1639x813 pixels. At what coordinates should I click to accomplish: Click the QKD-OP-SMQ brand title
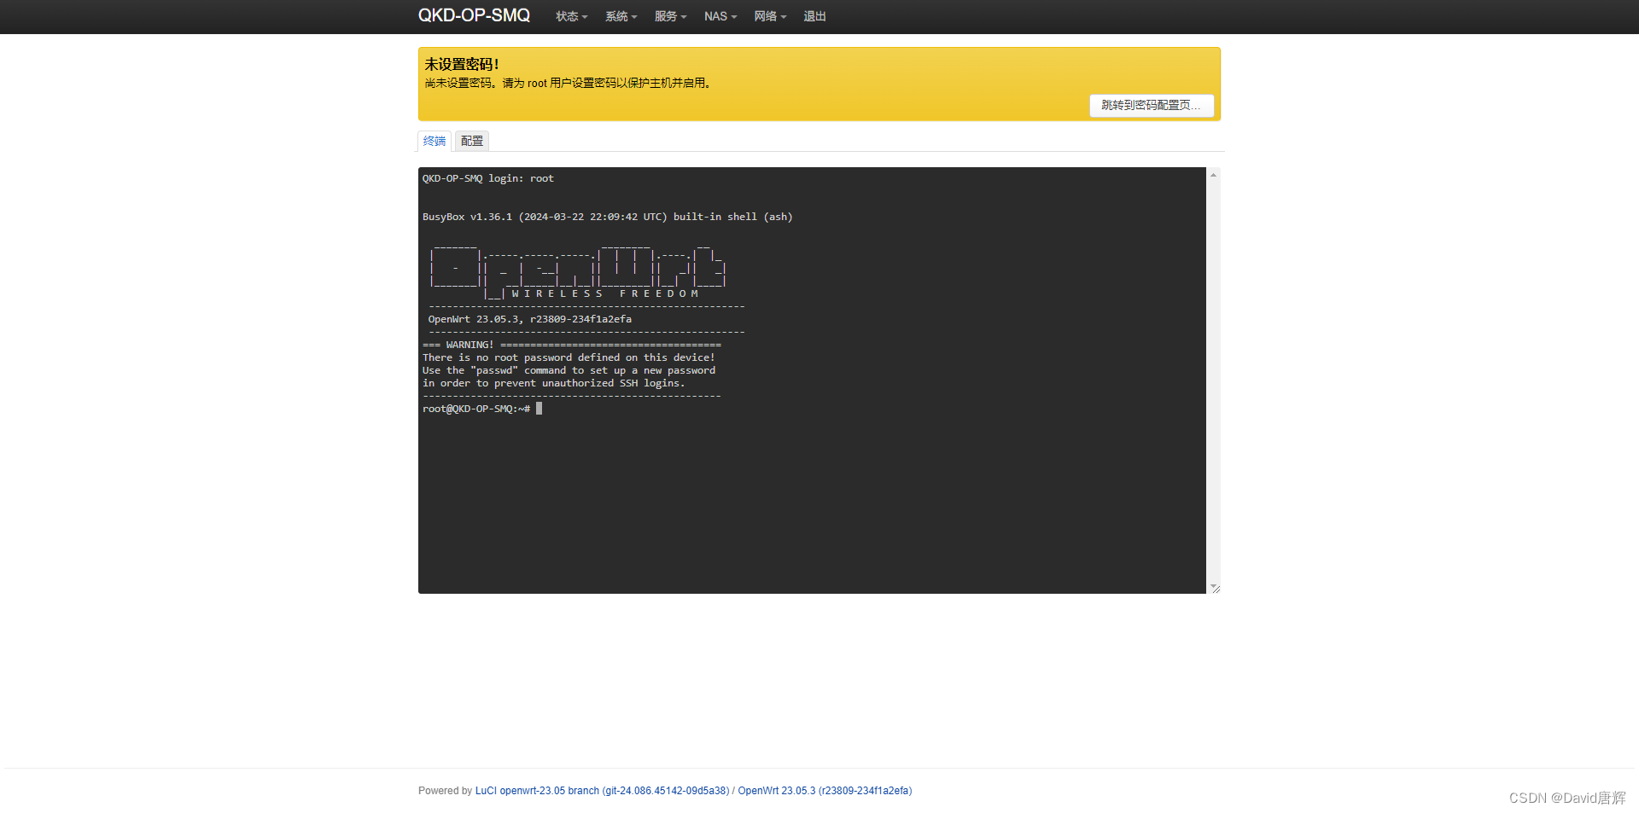[474, 15]
